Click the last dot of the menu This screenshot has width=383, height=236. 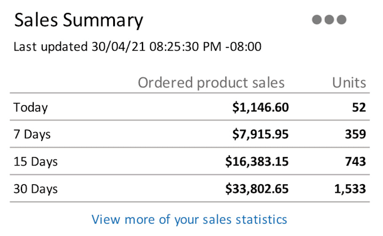click(341, 20)
